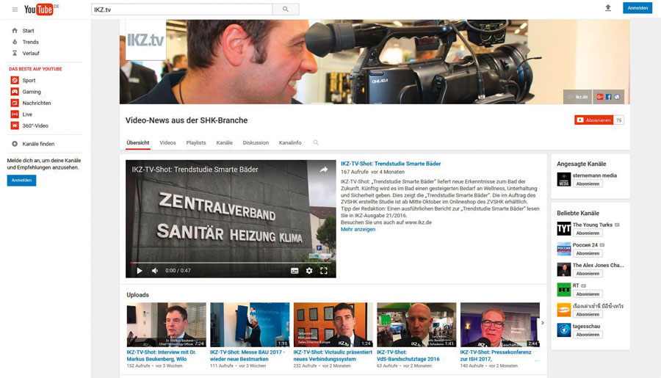Open VdS-Bandschutztage 2016 video thumbnail

point(416,325)
